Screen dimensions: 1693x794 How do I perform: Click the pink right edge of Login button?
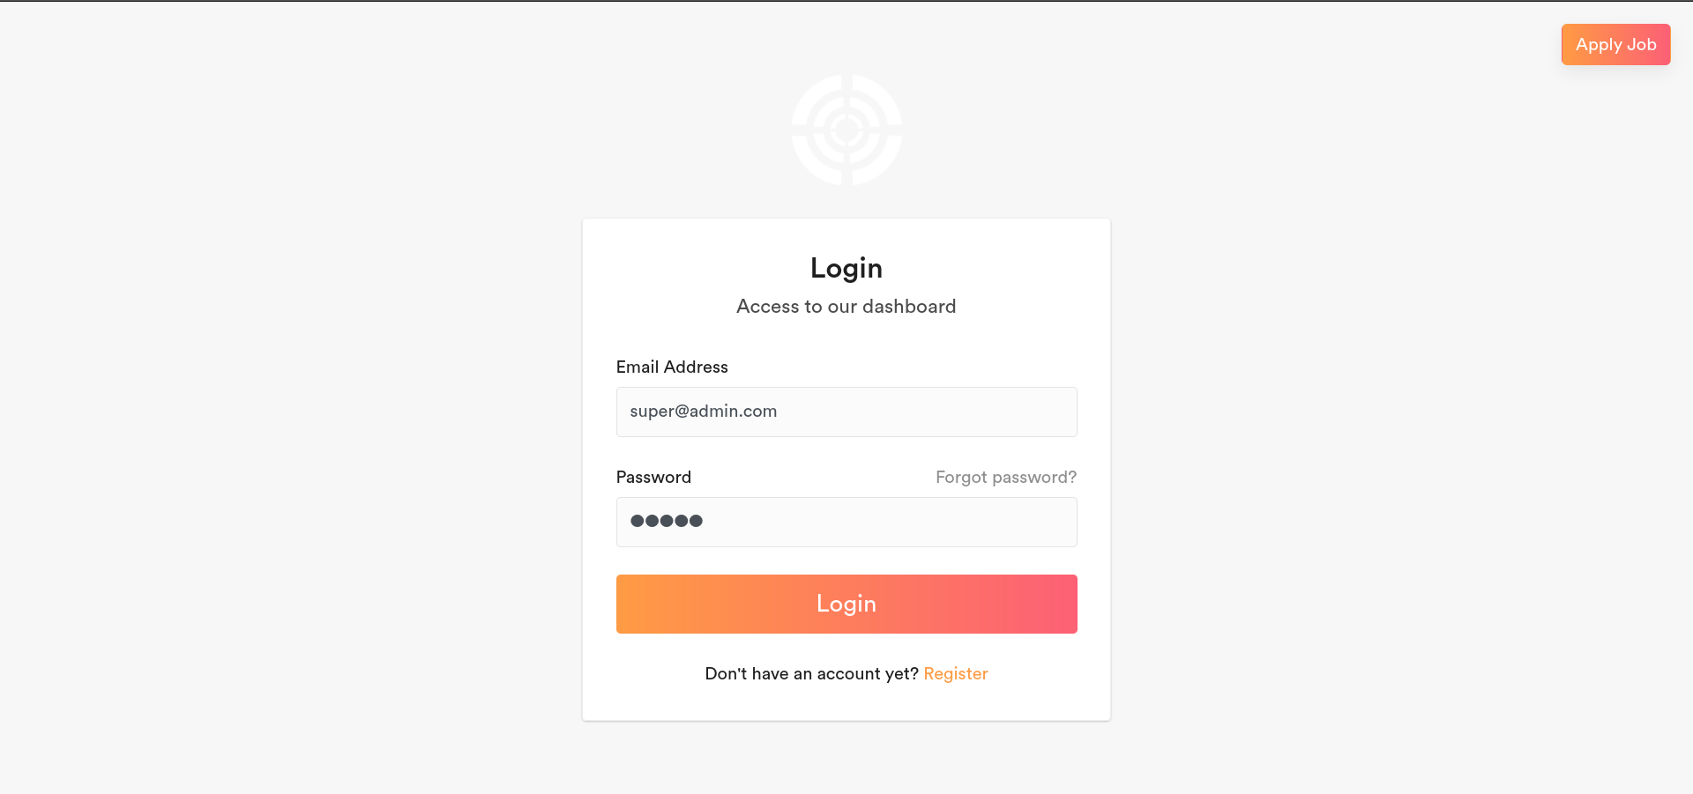[x=1063, y=604]
